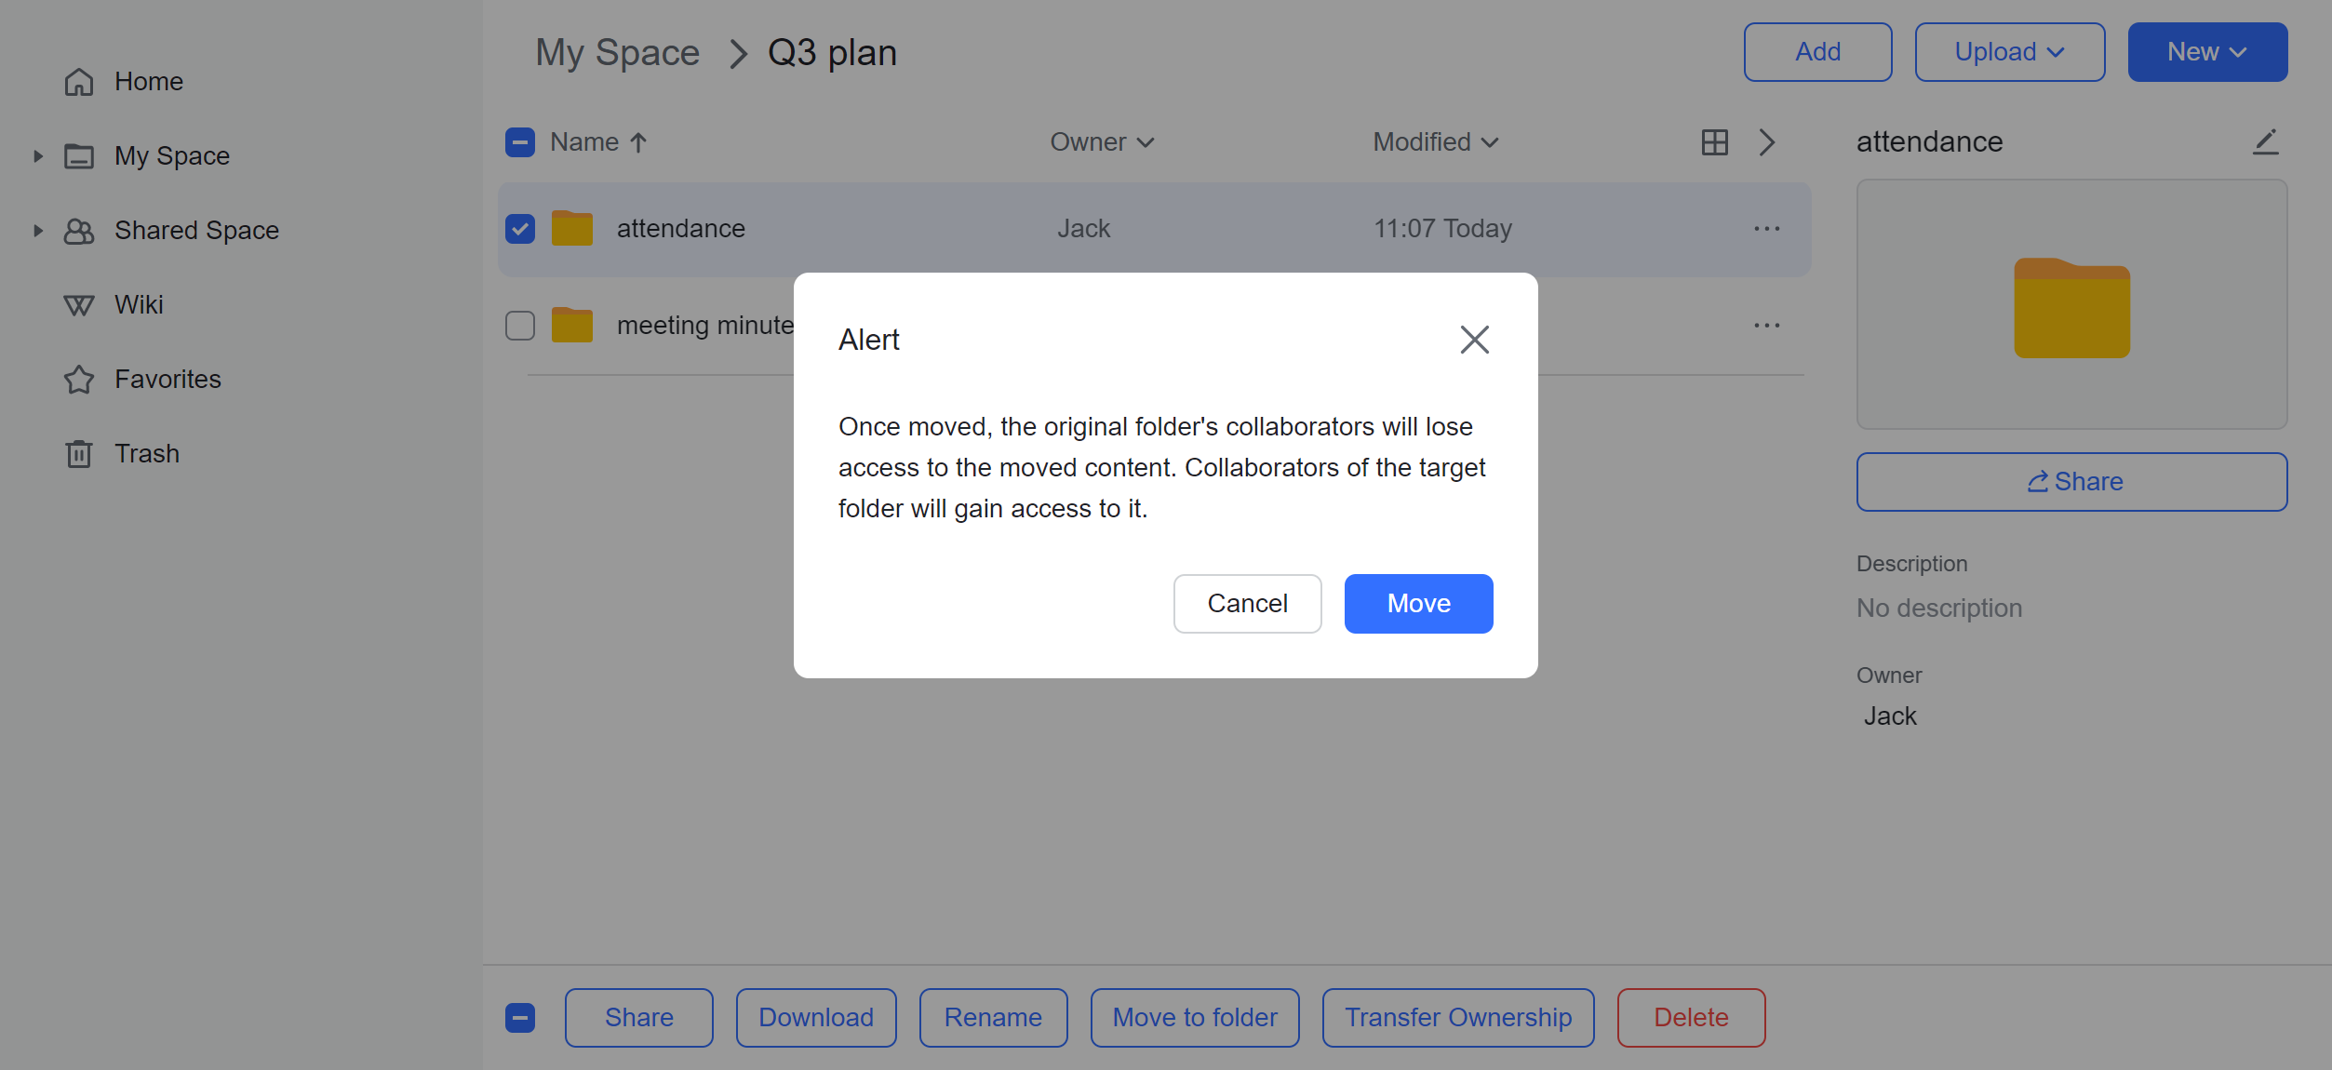Close the Alert dialog with X
Screen dimensions: 2332x1070
(1474, 340)
